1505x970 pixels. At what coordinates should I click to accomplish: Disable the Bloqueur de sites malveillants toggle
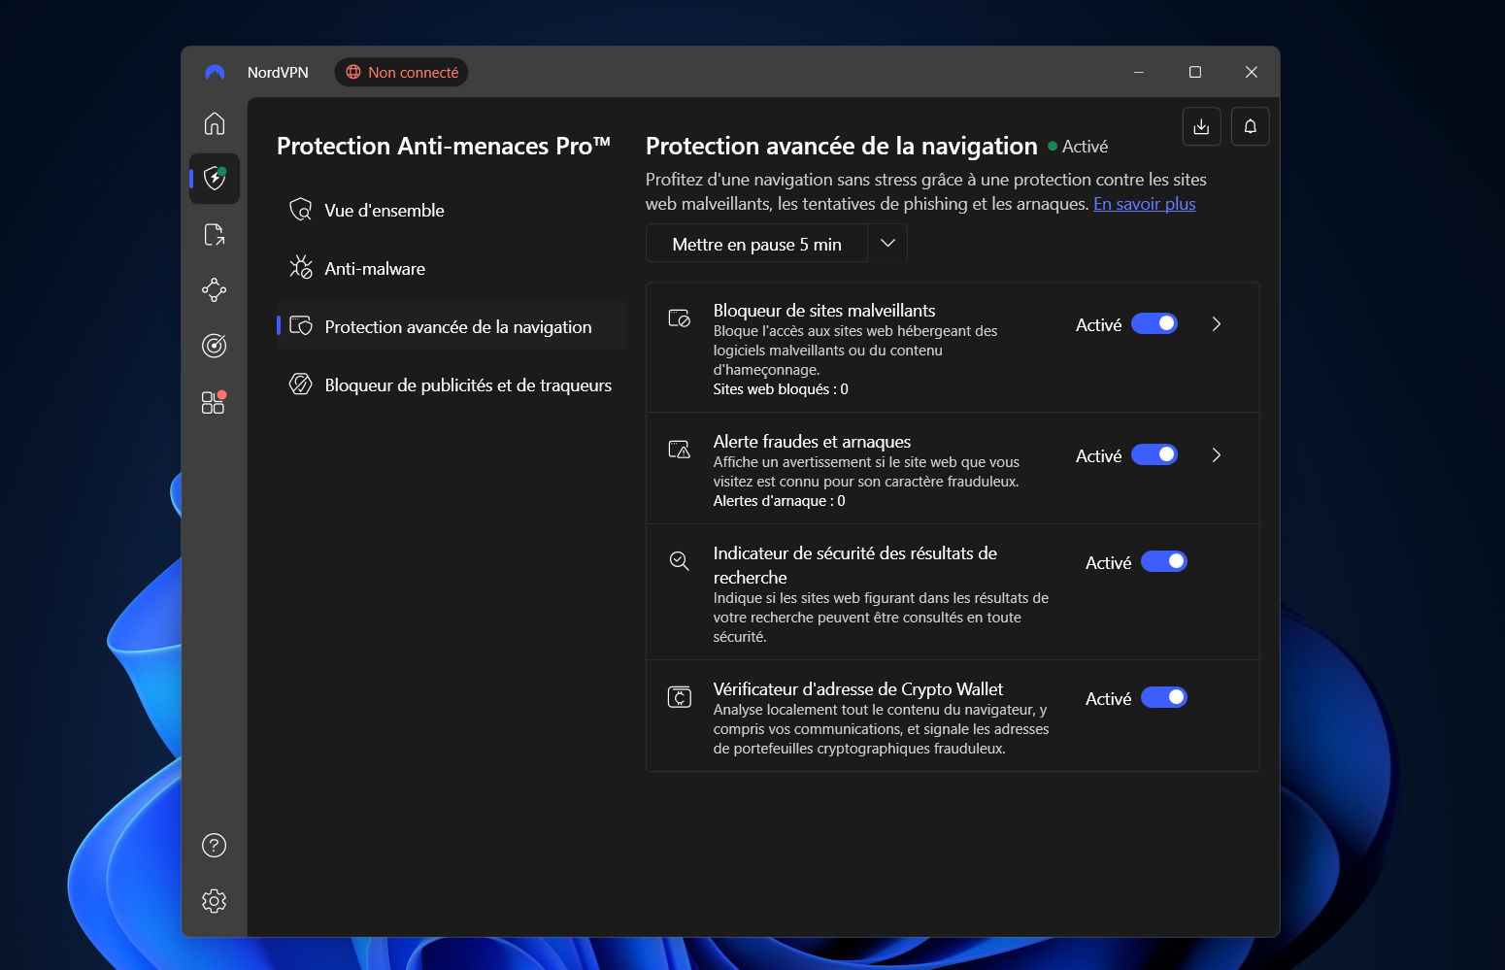1154,323
